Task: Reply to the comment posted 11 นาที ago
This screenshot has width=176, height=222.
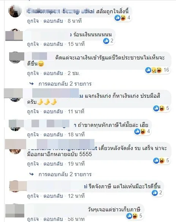Action: coord(53,111)
